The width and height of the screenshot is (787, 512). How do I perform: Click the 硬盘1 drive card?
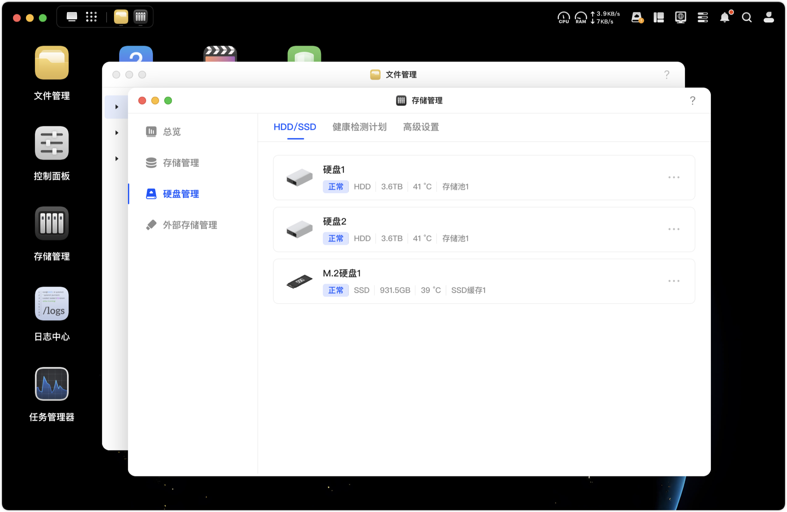pos(484,178)
